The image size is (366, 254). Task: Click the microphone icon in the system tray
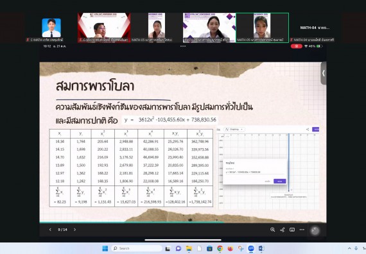tap(356, 249)
